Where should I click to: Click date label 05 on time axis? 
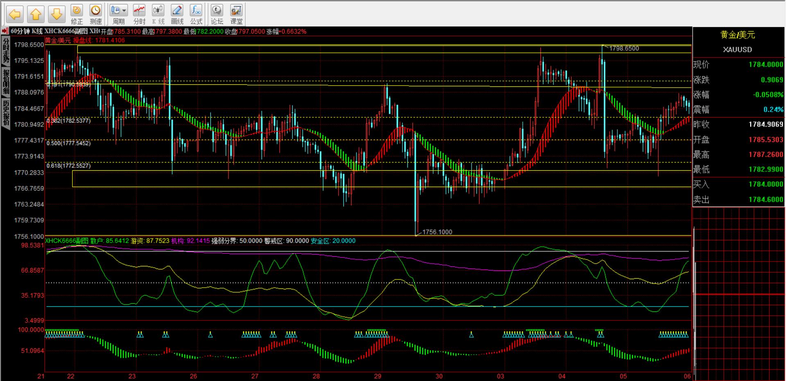click(623, 376)
